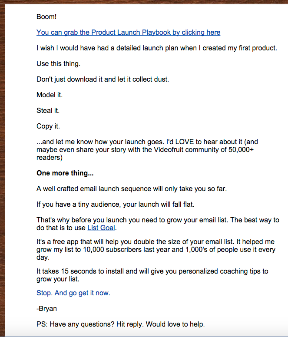
Task: Click the paragraph about 10,000 subscribers
Action: (156, 250)
